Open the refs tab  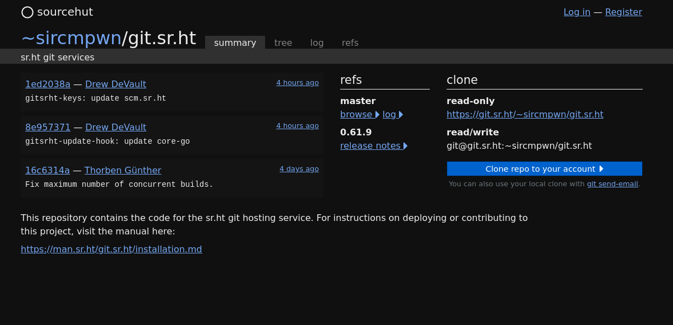tap(350, 43)
